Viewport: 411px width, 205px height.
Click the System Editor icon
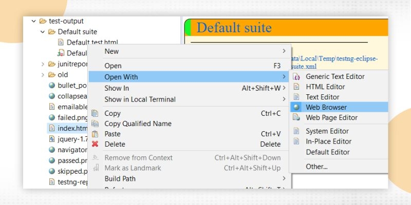296,131
